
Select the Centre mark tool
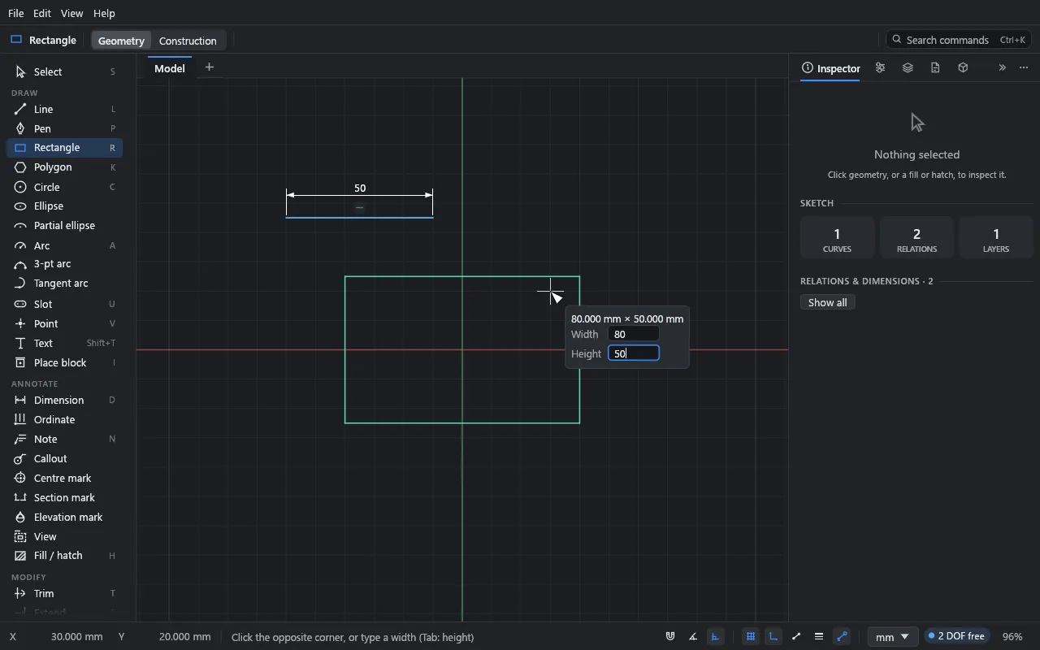tap(65, 478)
